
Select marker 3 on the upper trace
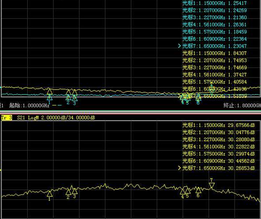74,93
